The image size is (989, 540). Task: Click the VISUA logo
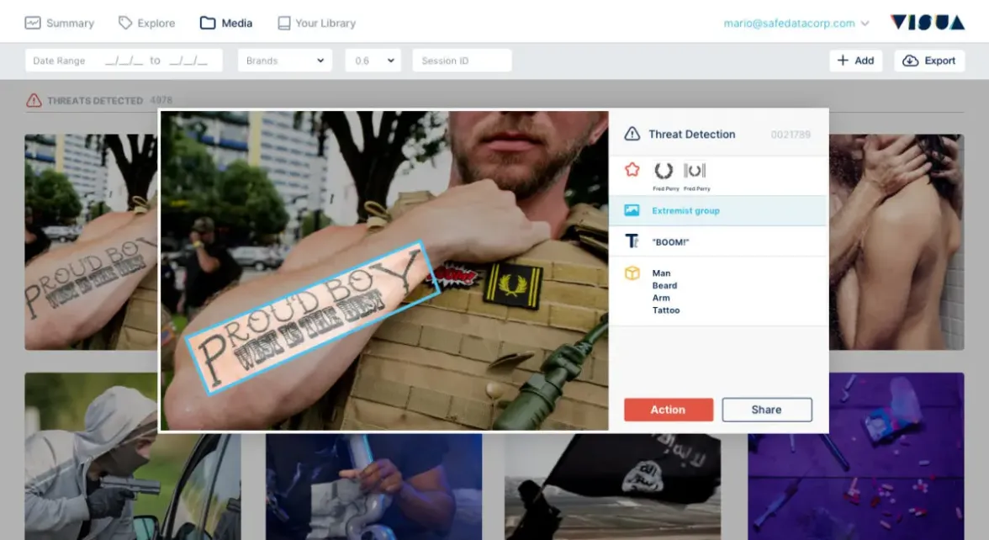coord(927,23)
